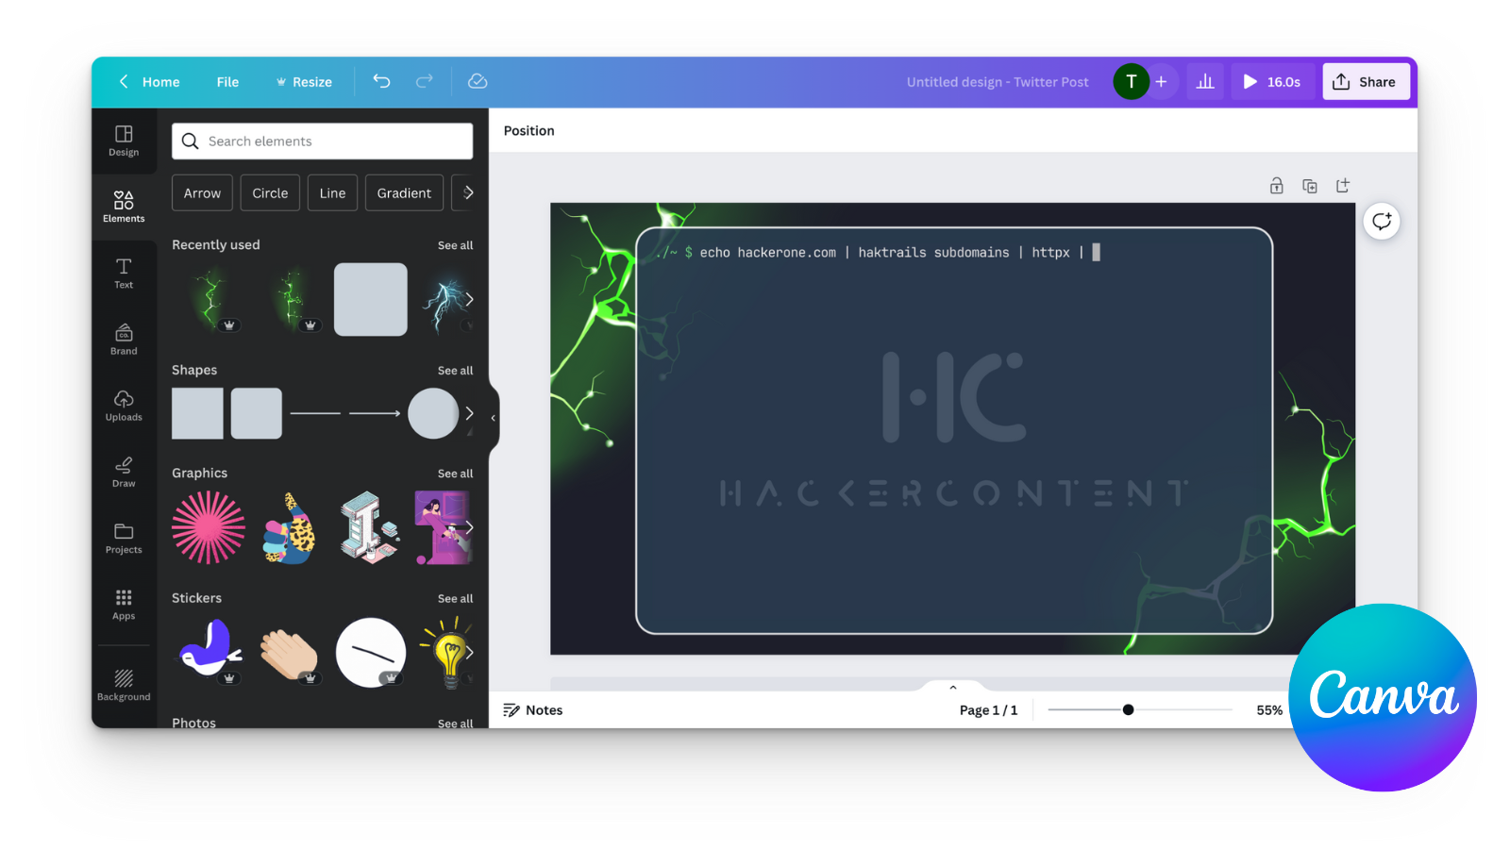This screenshot has width=1510, height=849.
Task: Show more suggestion chips arrow
Action: (468, 192)
